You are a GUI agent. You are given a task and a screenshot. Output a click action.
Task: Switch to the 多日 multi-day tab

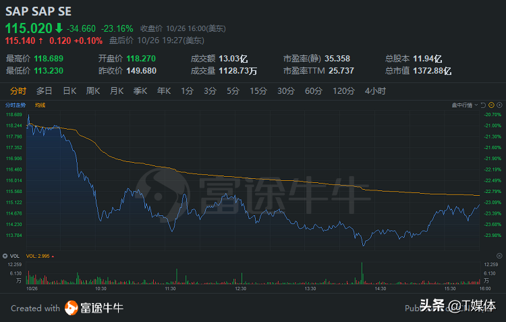pyautogui.click(x=45, y=91)
